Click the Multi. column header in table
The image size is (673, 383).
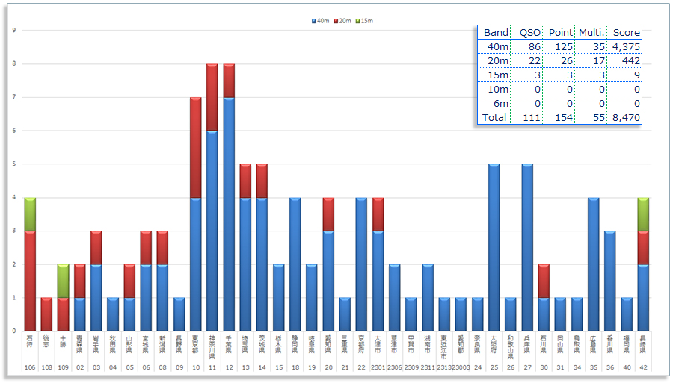591,32
